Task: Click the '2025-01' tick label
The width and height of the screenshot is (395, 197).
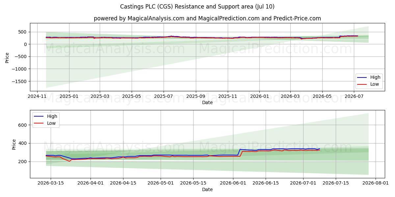Action: pyautogui.click(x=69, y=96)
